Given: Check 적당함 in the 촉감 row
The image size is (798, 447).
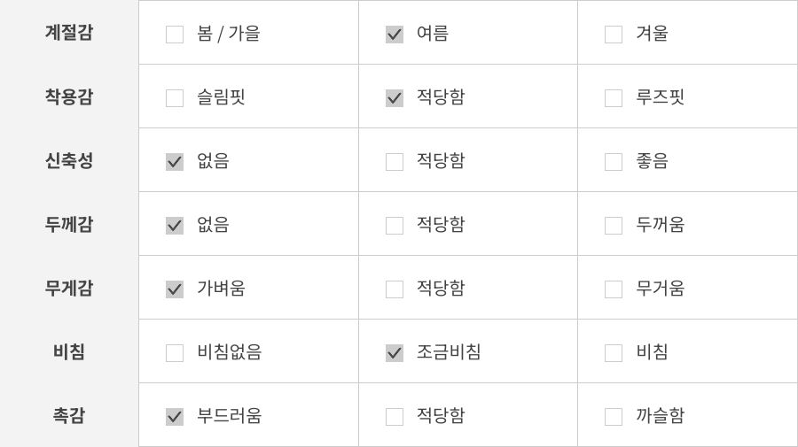Looking at the screenshot, I should (x=395, y=417).
